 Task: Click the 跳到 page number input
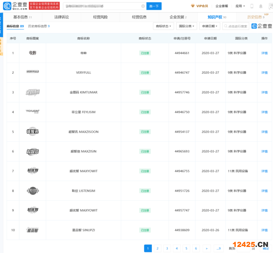click(x=243, y=248)
